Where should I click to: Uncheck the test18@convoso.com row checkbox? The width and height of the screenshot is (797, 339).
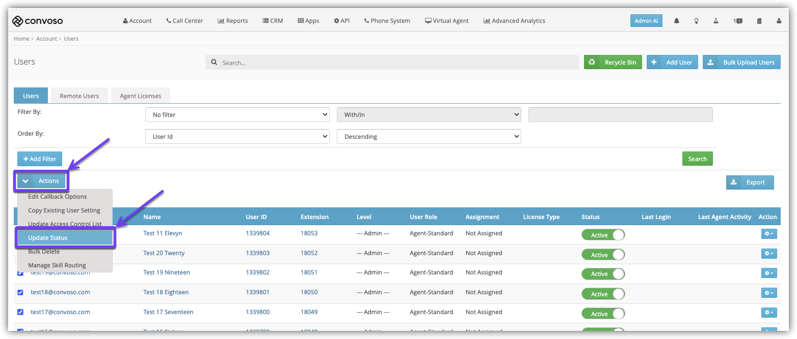pyautogui.click(x=20, y=292)
